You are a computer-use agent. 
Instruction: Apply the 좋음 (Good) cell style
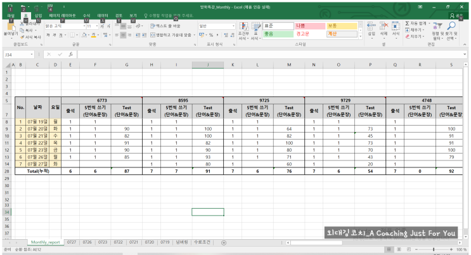tap(278, 34)
